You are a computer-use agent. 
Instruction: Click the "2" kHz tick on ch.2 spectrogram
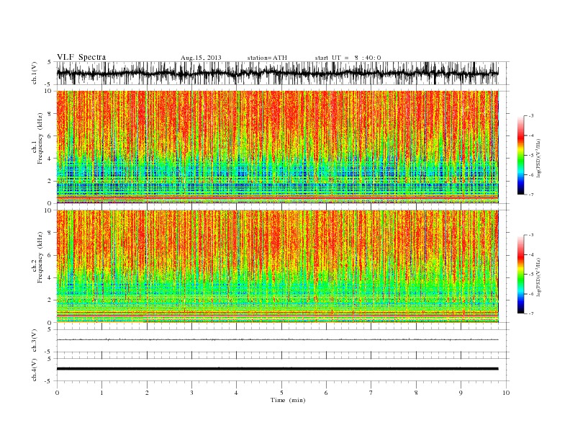50,300
